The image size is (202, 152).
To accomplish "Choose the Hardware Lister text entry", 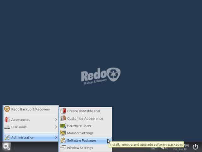I will 79,126.
